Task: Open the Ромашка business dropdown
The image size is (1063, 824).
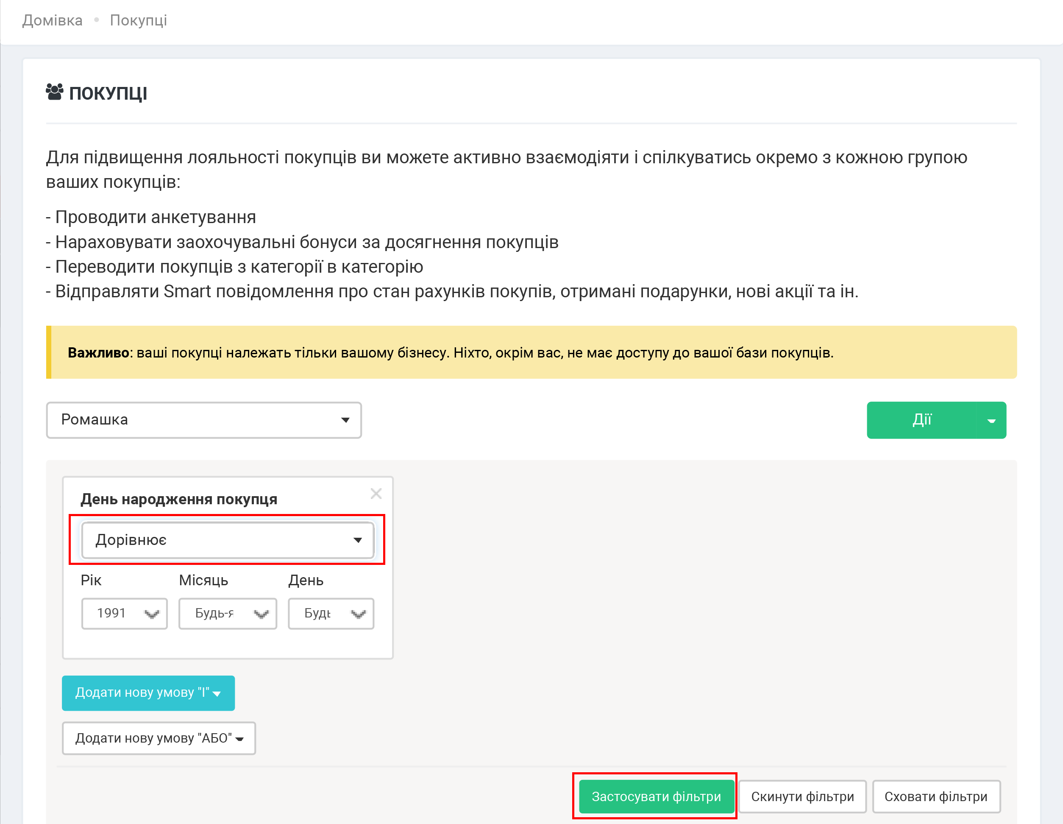Action: point(203,420)
